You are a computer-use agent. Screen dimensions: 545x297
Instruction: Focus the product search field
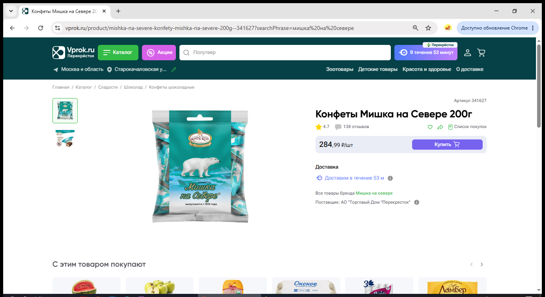pos(285,52)
